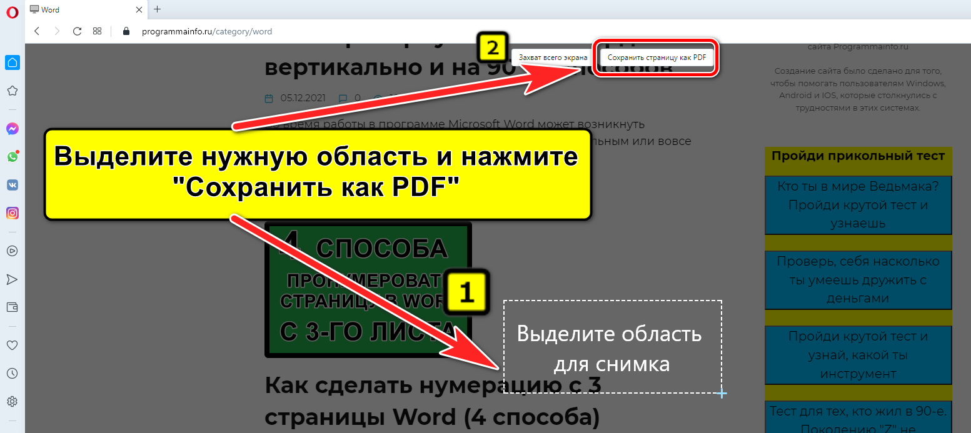Open sidebar settings gear icon
Screen dimensions: 971x433
tap(12, 401)
